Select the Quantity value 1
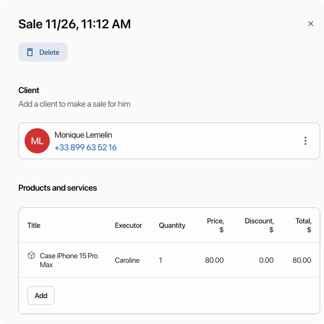The image size is (324, 324). pyautogui.click(x=160, y=260)
